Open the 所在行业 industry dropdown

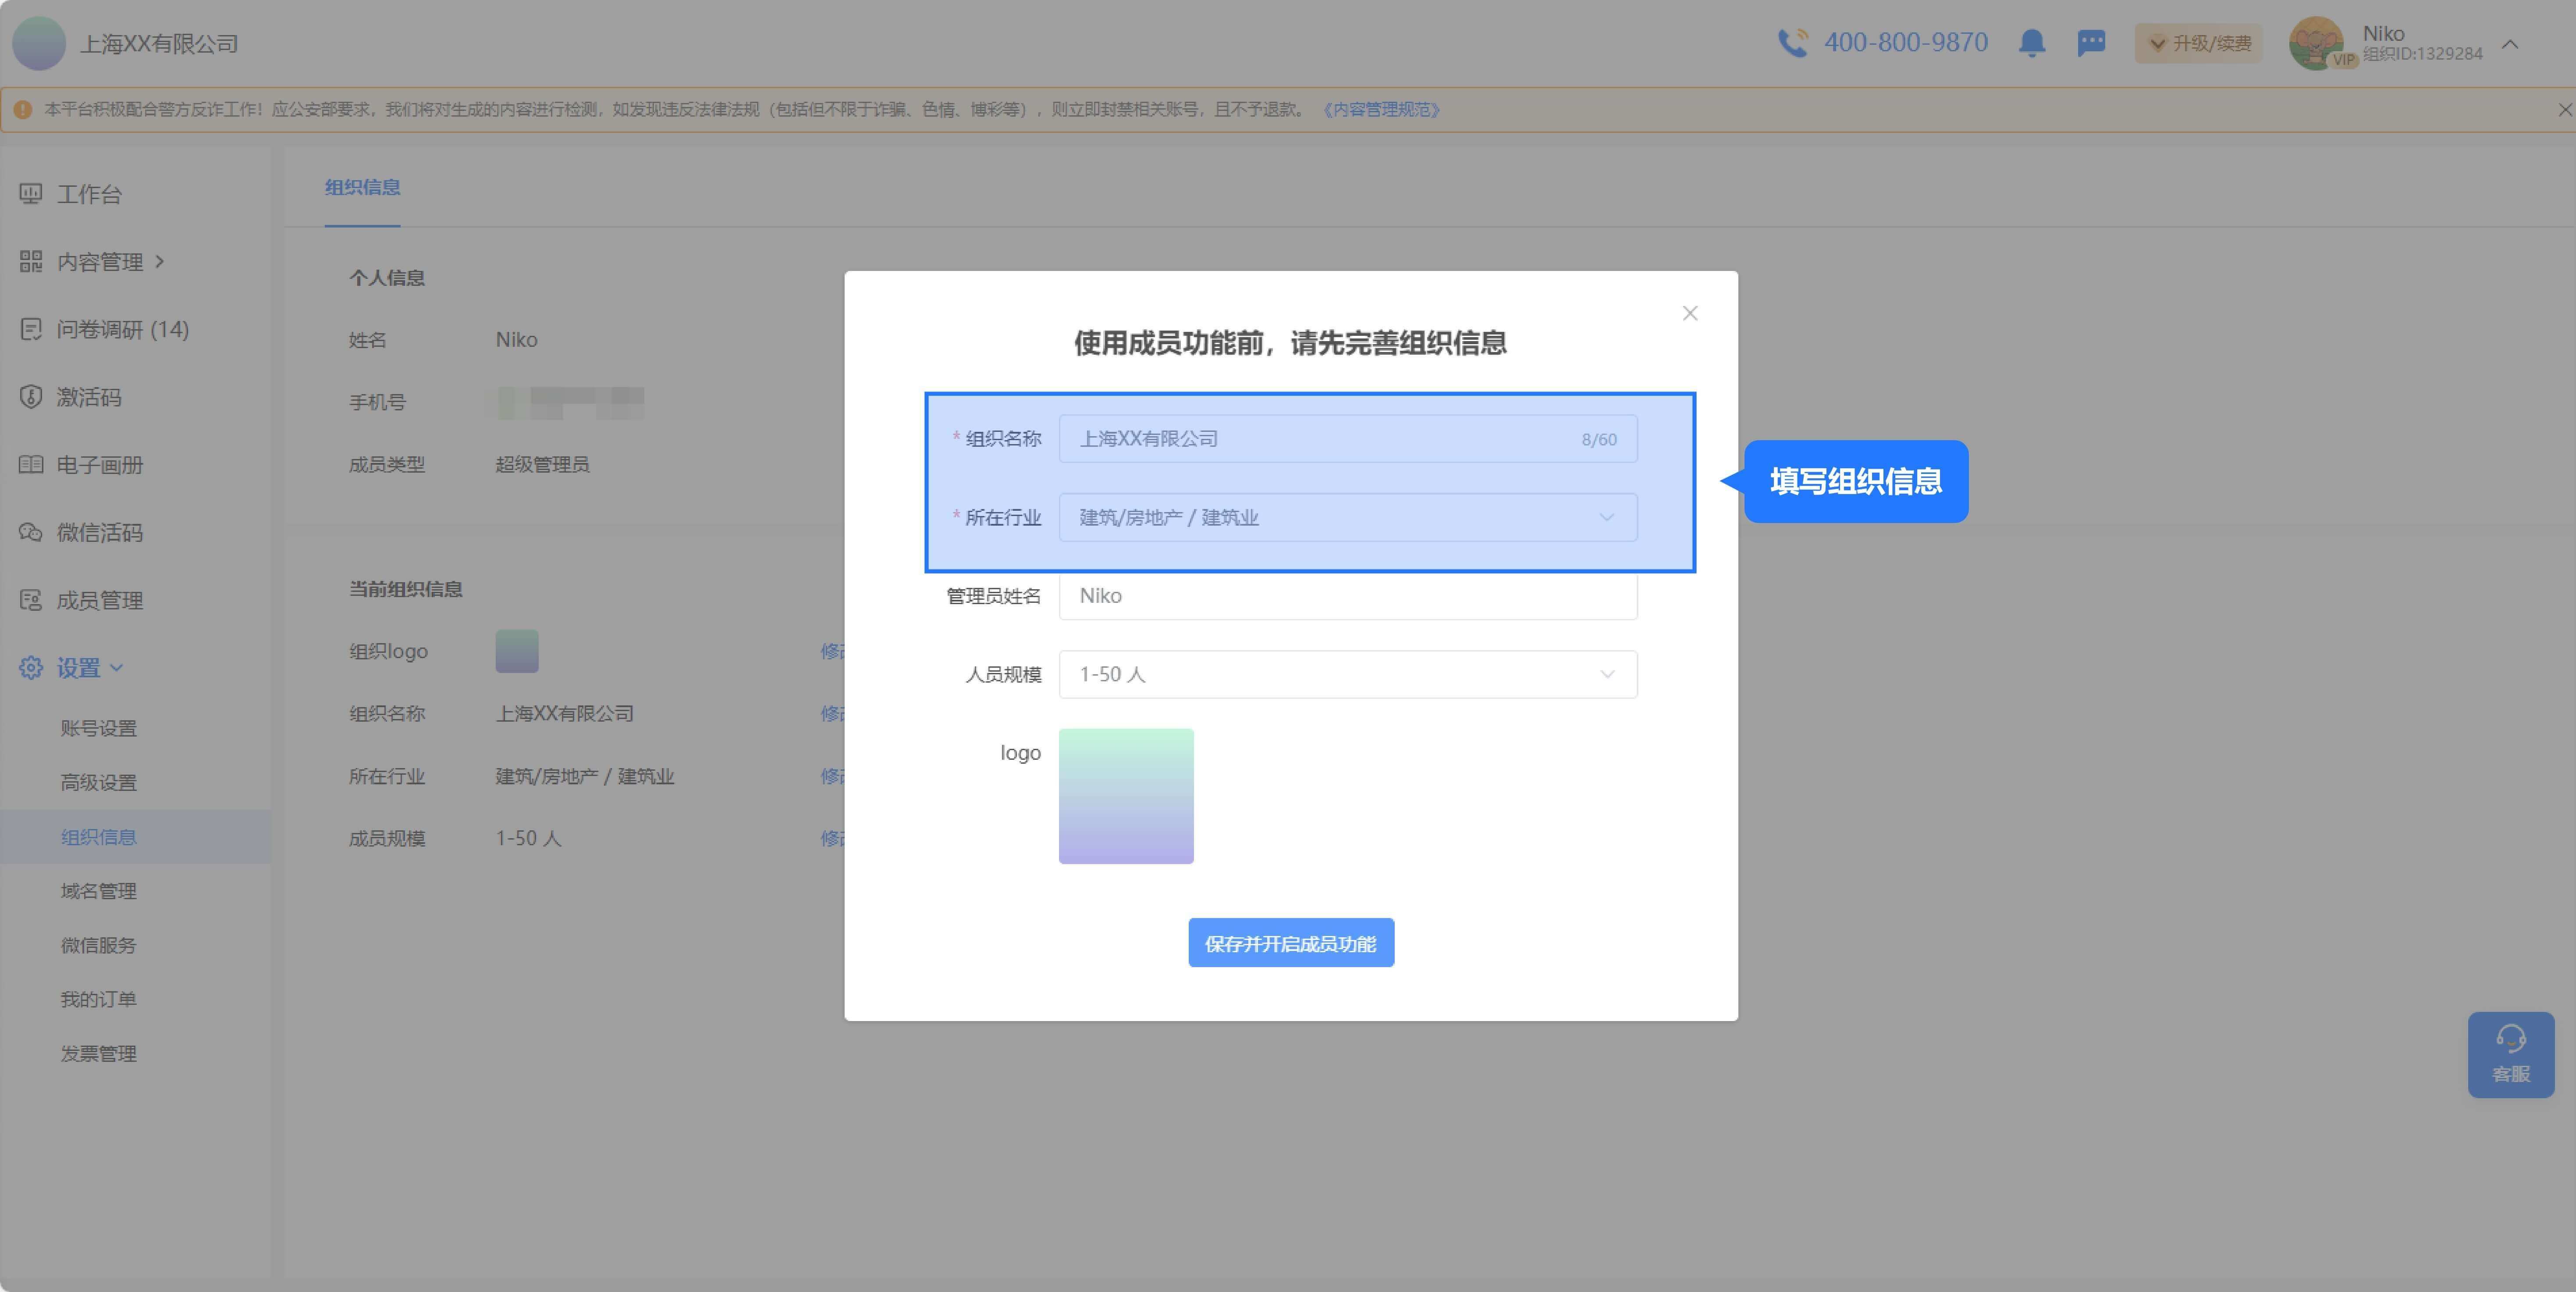pyautogui.click(x=1347, y=517)
